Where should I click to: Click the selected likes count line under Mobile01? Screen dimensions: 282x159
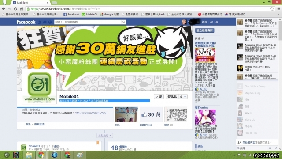pyautogui.click(x=104, y=101)
